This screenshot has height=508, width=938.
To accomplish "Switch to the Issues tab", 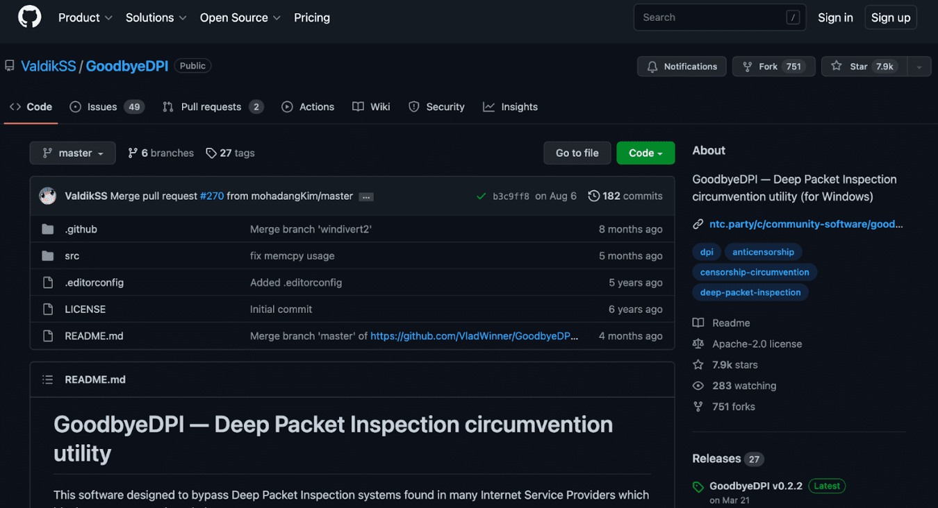I will pyautogui.click(x=107, y=107).
